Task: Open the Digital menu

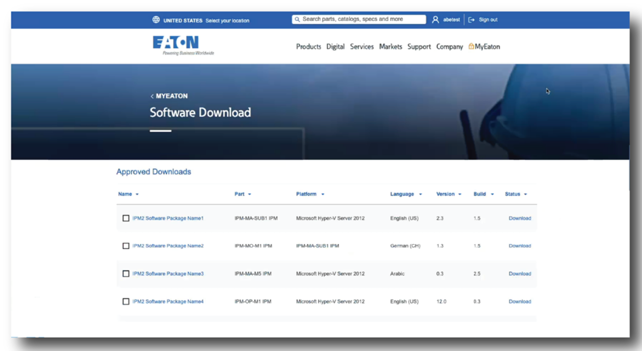Action: coord(336,47)
